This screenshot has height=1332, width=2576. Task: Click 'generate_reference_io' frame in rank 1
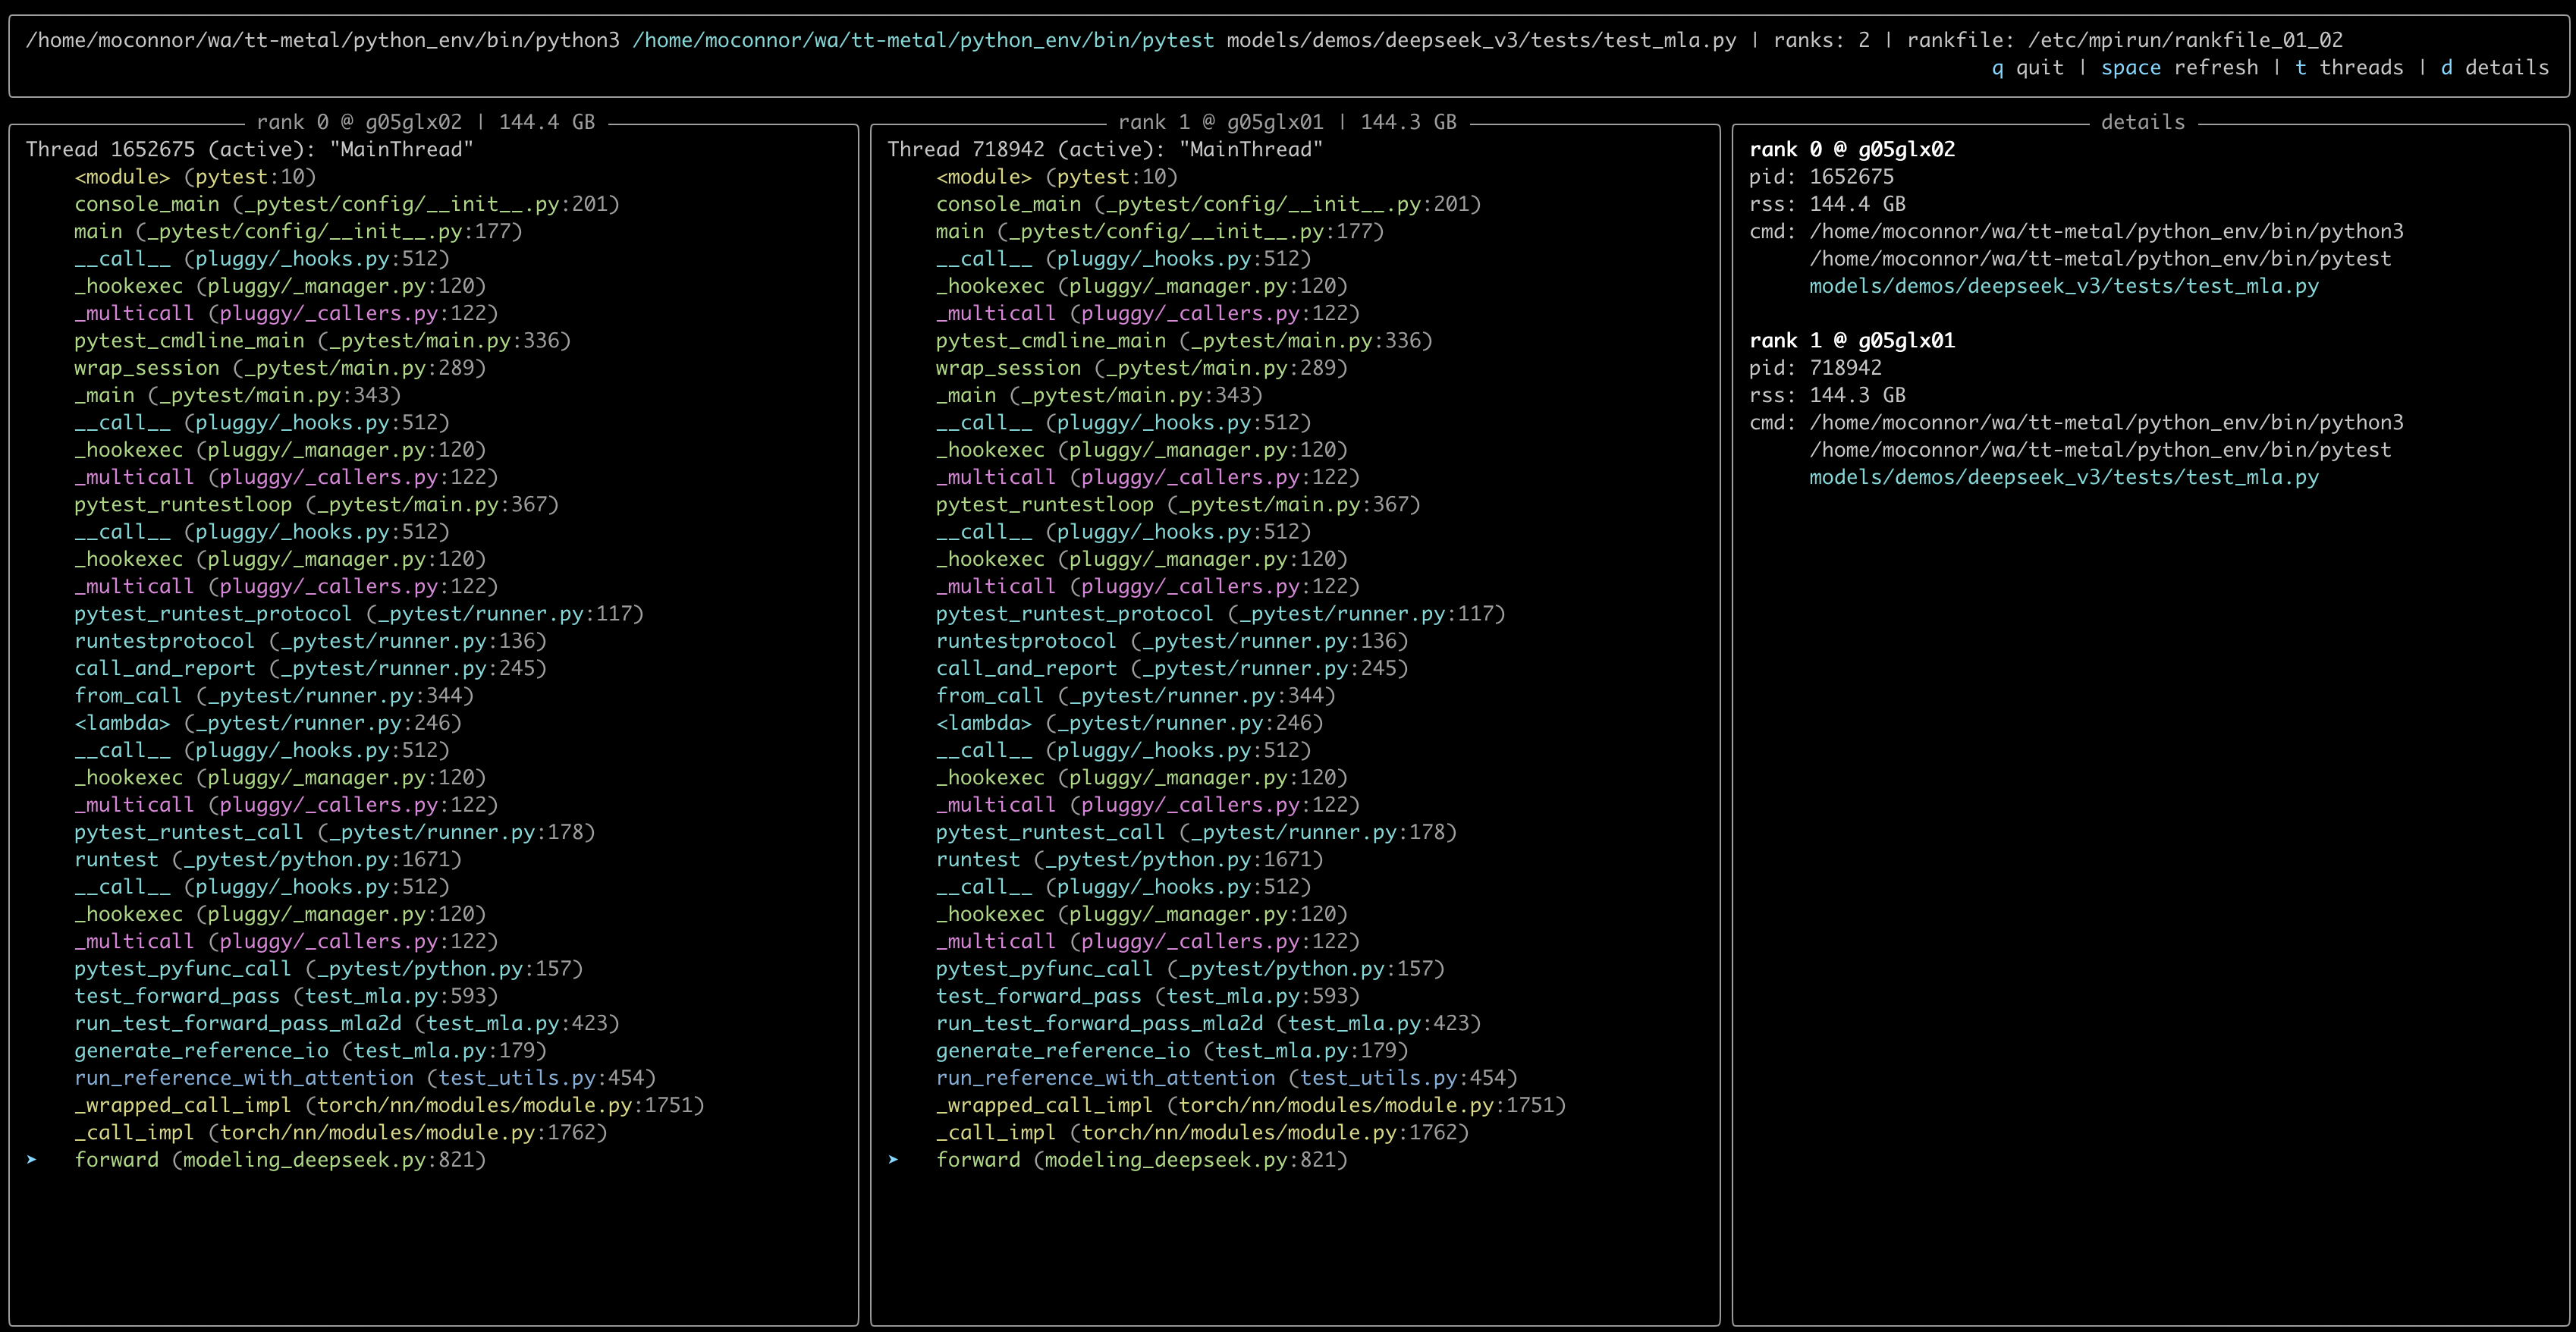point(1172,1051)
